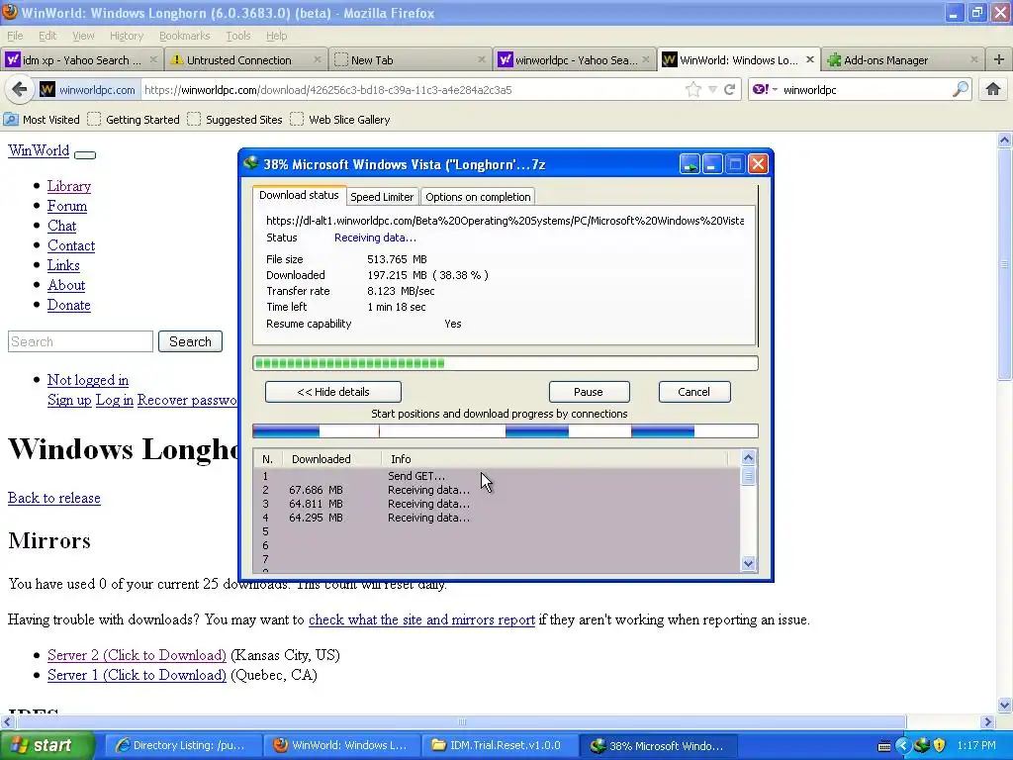Open the Bookmarks menu

point(184,36)
